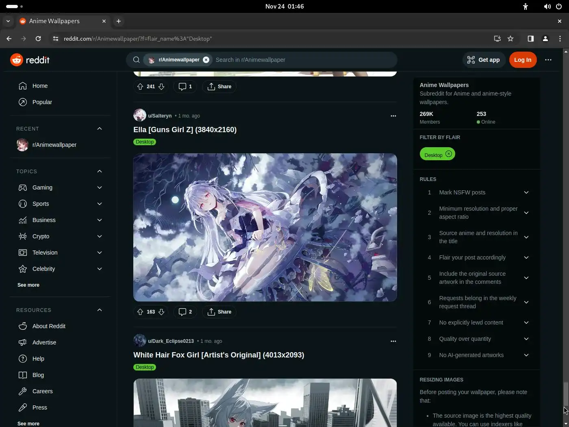
Task: Click the Desktop flair under Fox Girl post
Action: coord(145,367)
